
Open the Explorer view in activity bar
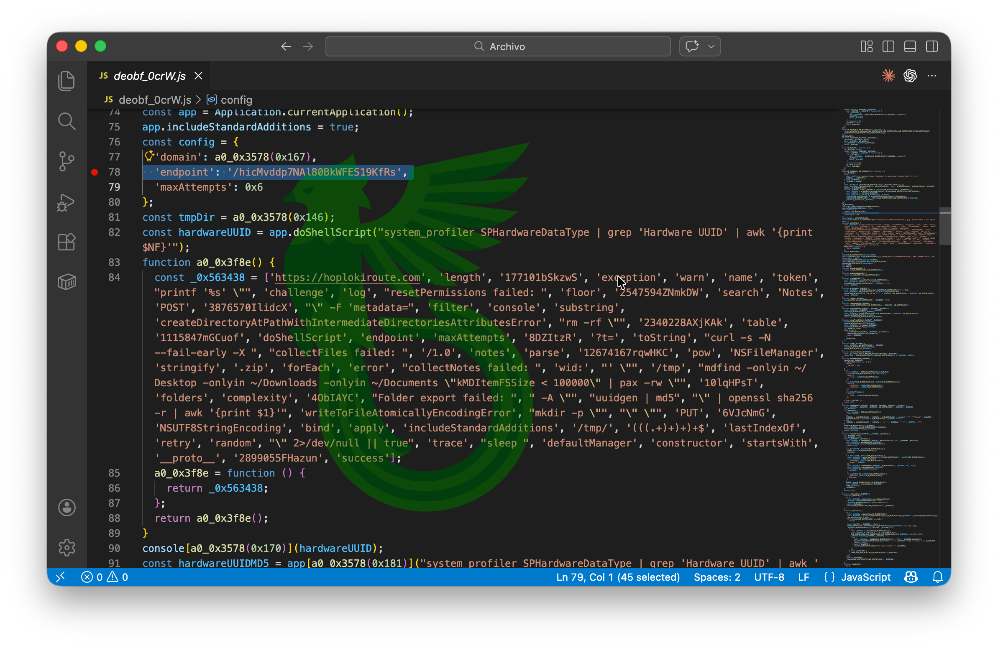coord(67,81)
